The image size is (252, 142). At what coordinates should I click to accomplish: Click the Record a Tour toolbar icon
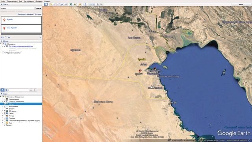66,4
